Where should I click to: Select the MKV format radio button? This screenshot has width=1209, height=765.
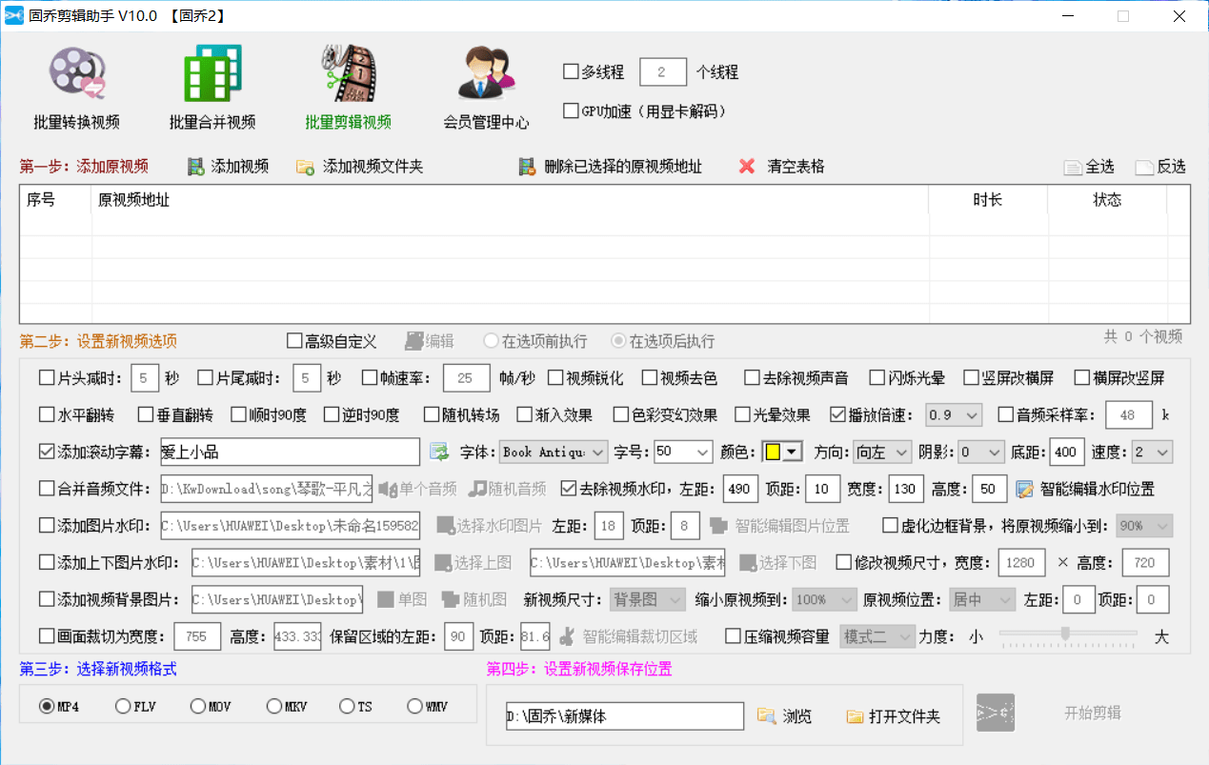pyautogui.click(x=274, y=707)
